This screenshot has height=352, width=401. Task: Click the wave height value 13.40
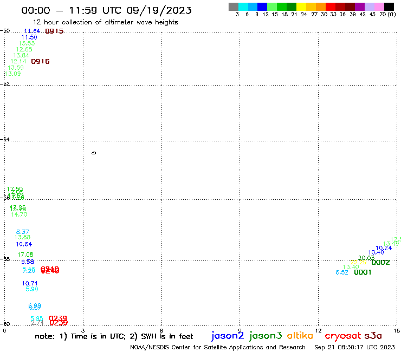coord(351,267)
